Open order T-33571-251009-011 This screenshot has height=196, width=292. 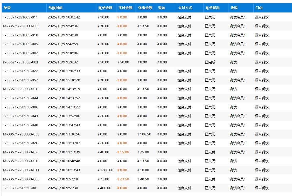(x=20, y=17)
